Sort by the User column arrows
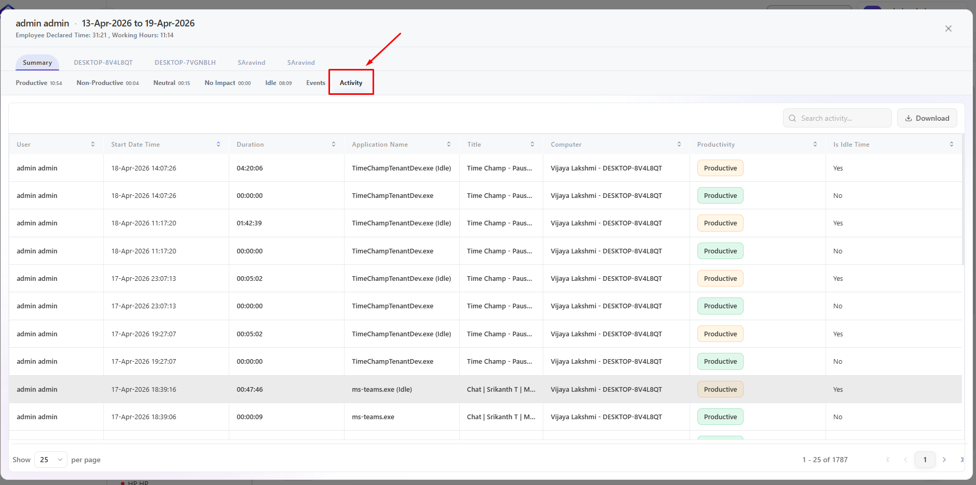Viewport: 976px width, 485px height. [93, 145]
